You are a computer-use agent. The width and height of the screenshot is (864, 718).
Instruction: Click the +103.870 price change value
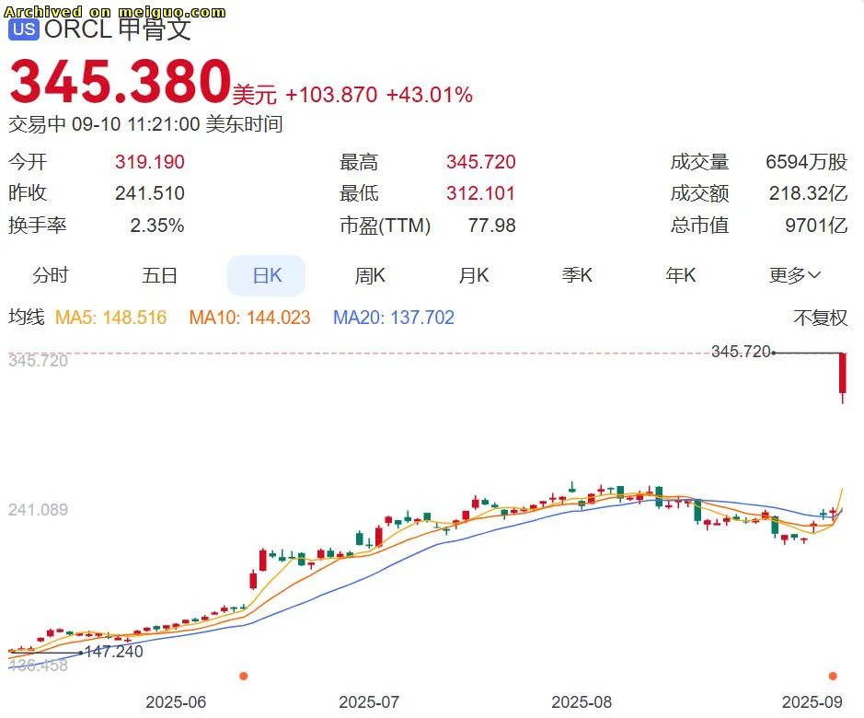(331, 95)
